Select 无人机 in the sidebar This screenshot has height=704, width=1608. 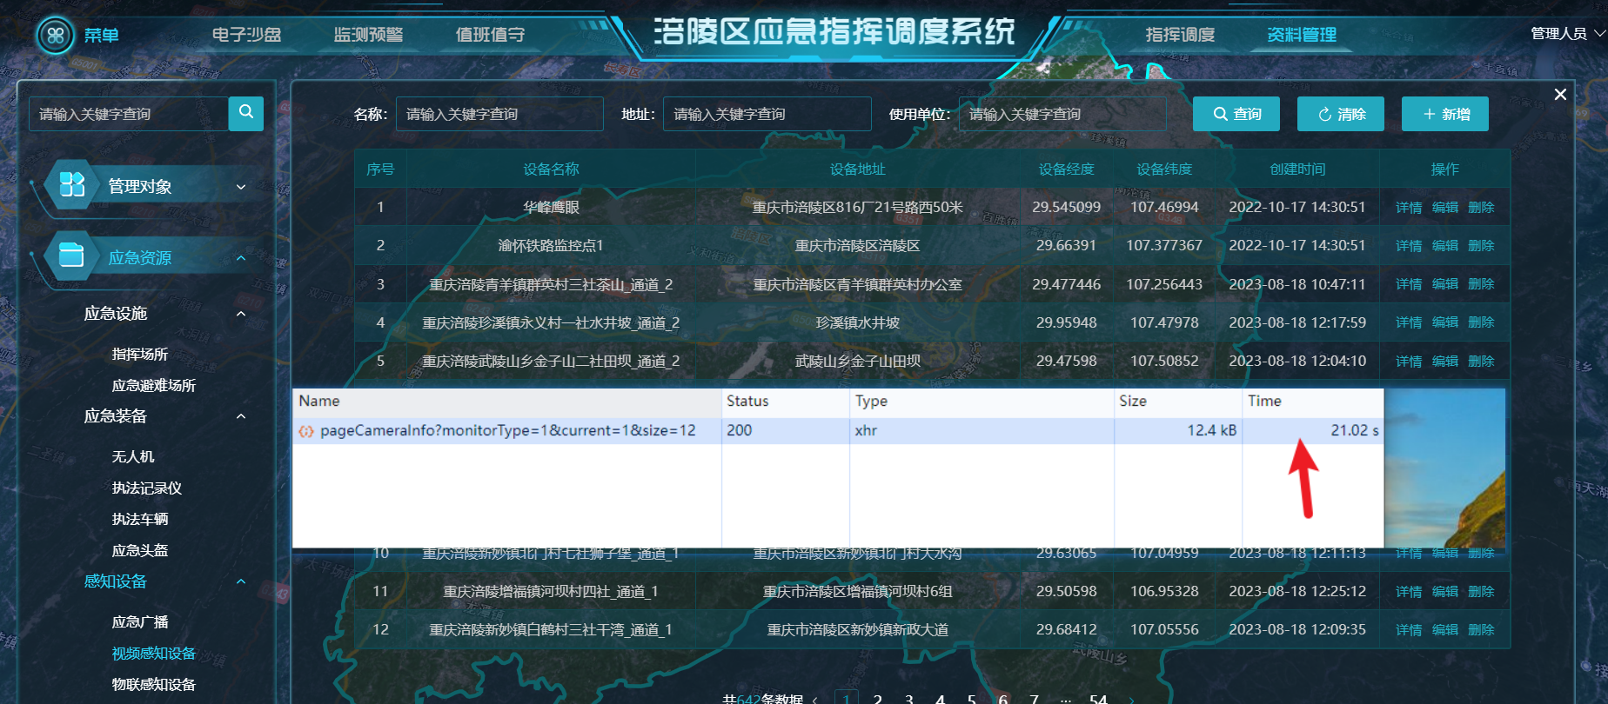132,456
